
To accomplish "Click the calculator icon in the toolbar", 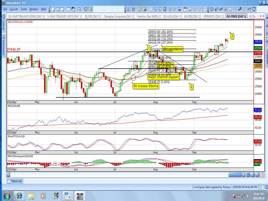I will coord(165,9).
